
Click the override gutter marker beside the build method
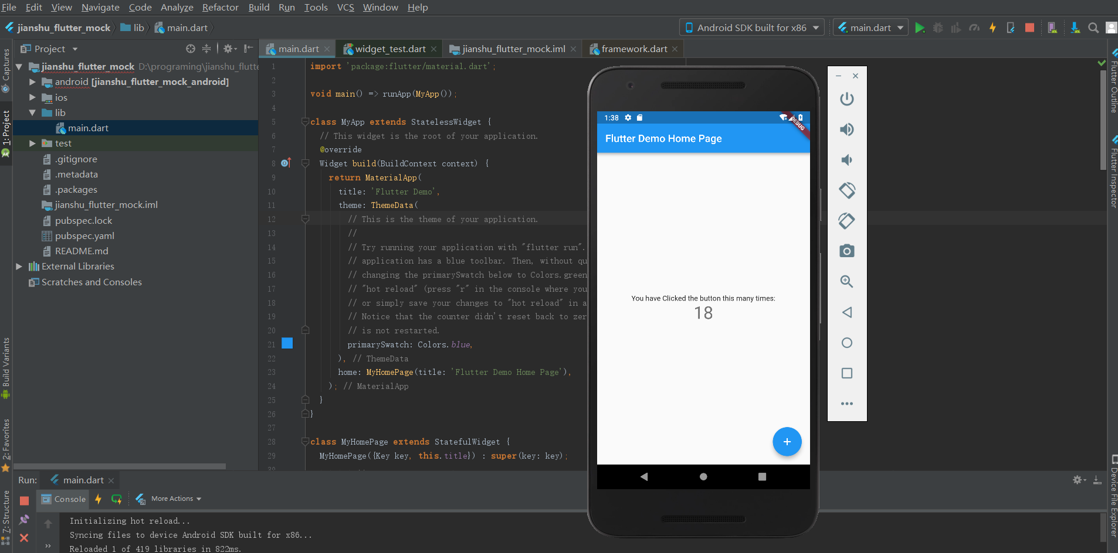(x=286, y=163)
